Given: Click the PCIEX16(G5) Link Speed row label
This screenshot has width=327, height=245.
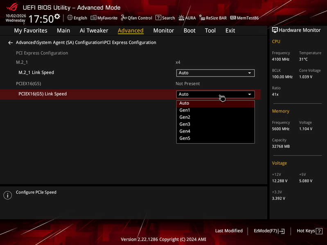Looking at the screenshot, I should click(x=43, y=94).
